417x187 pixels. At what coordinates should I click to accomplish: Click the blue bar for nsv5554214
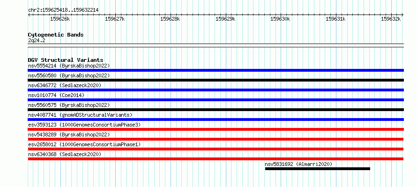pyautogui.click(x=216, y=70)
